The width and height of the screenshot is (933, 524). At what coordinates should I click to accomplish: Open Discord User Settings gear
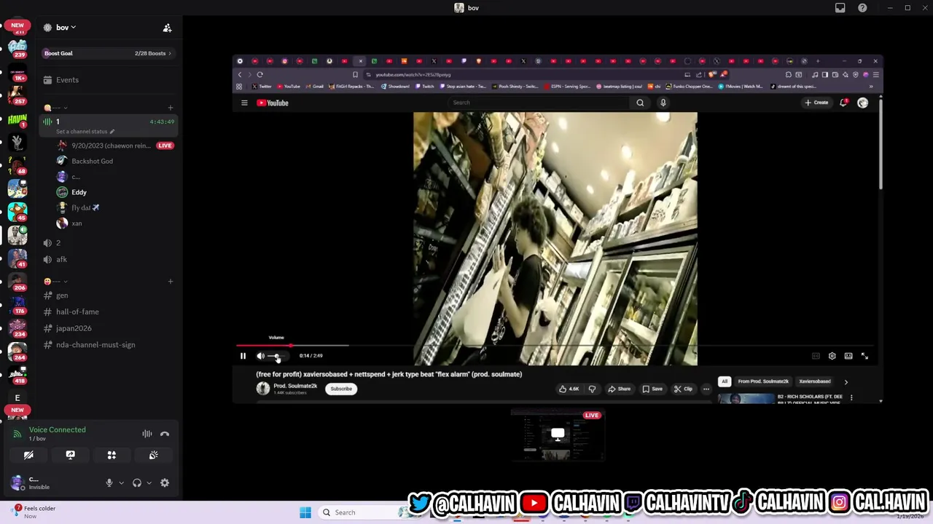[x=165, y=483]
